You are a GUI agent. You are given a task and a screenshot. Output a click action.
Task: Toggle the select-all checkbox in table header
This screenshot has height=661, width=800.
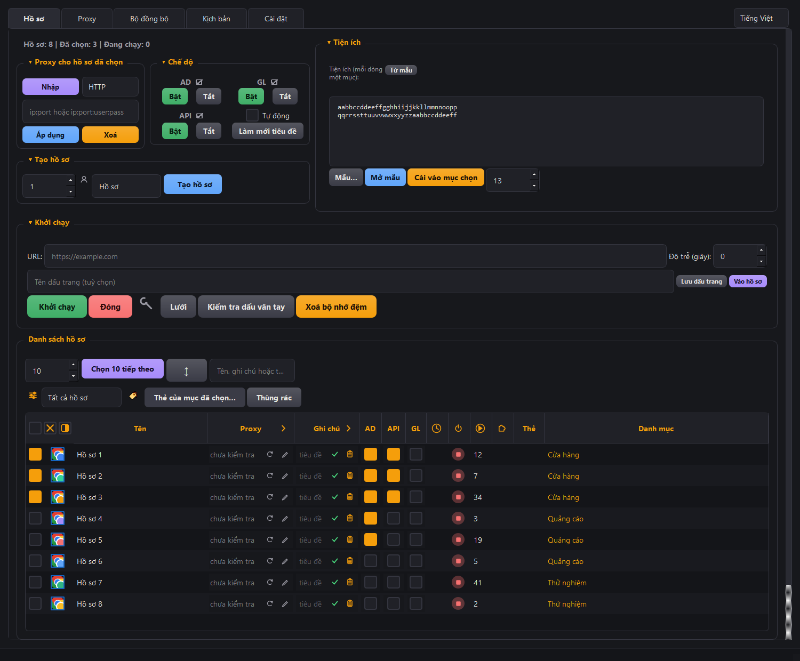35,428
